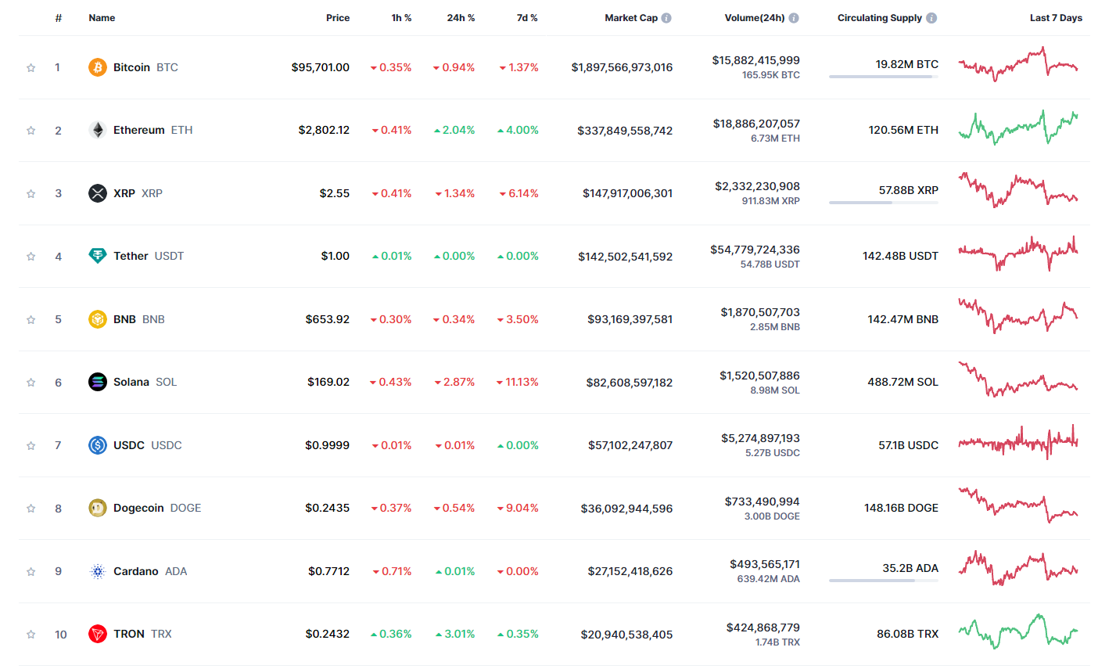Screen dimensions: 1116x669
Task: Click the Bitcoin logo icon
Action: 97,67
